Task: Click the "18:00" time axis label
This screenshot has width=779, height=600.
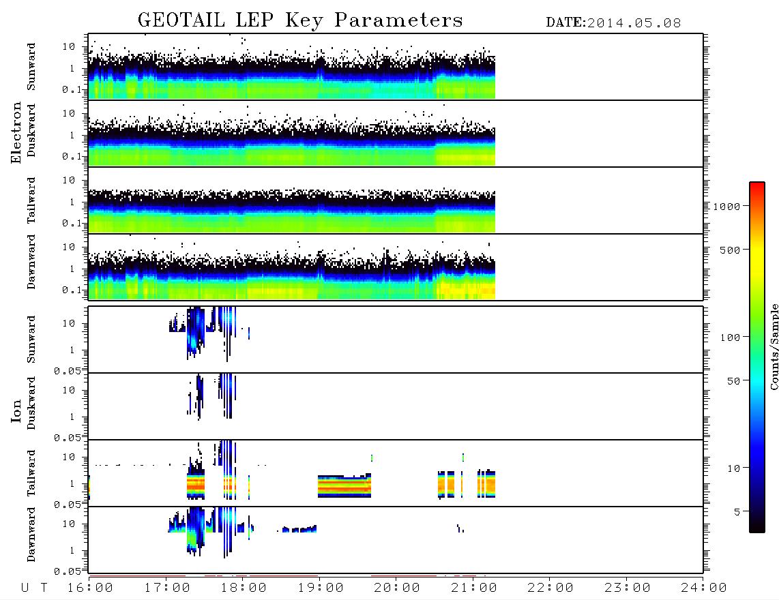Action: coord(244,588)
